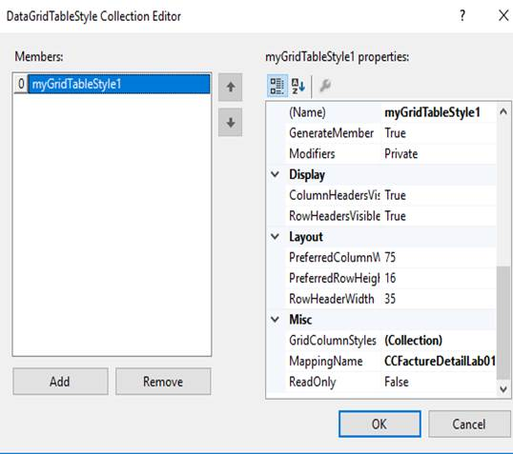This screenshot has height=454, width=513.
Task: Move selected member down
Action: 231,123
